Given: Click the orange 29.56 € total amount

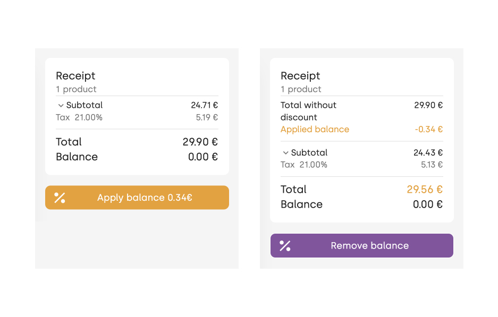Looking at the screenshot, I should [425, 190].
